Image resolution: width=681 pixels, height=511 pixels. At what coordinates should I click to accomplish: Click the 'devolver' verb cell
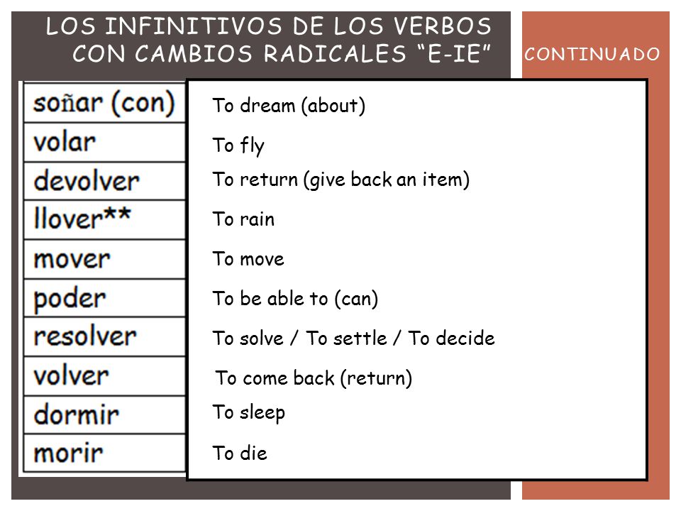pos(104,181)
